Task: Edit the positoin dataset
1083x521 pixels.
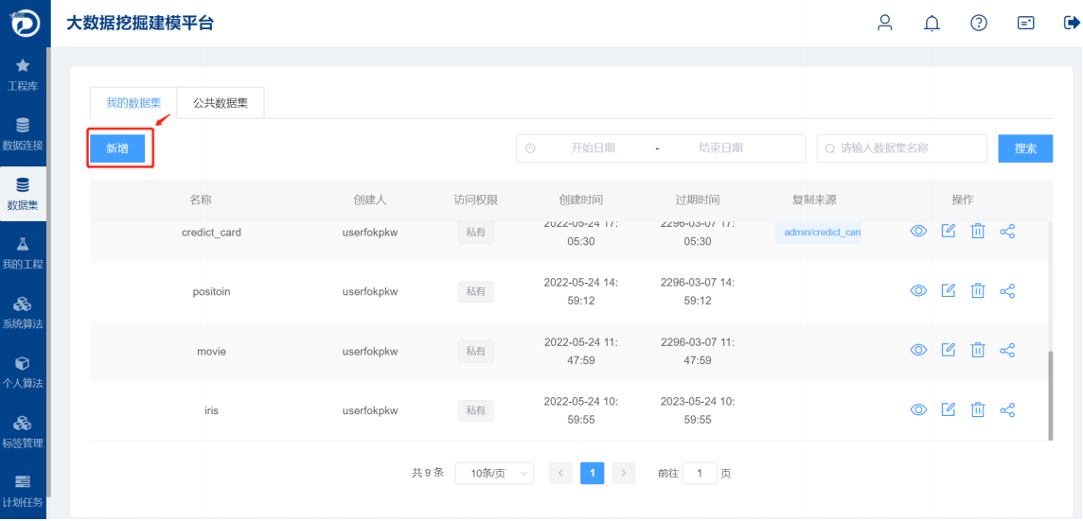Action: coord(949,291)
